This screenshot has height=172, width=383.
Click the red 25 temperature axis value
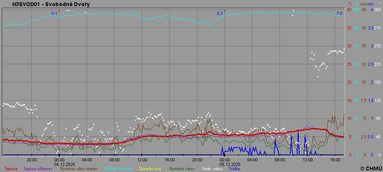pyautogui.click(x=349, y=64)
